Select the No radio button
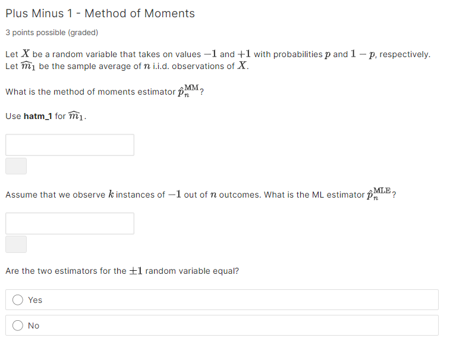450x344 pixels. pos(17,326)
